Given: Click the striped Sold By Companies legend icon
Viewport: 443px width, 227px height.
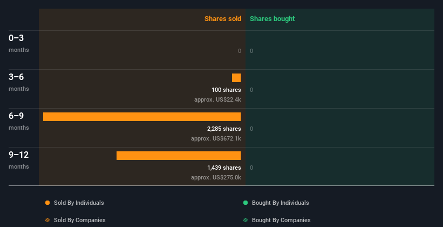Looking at the screenshot, I should (47, 220).
